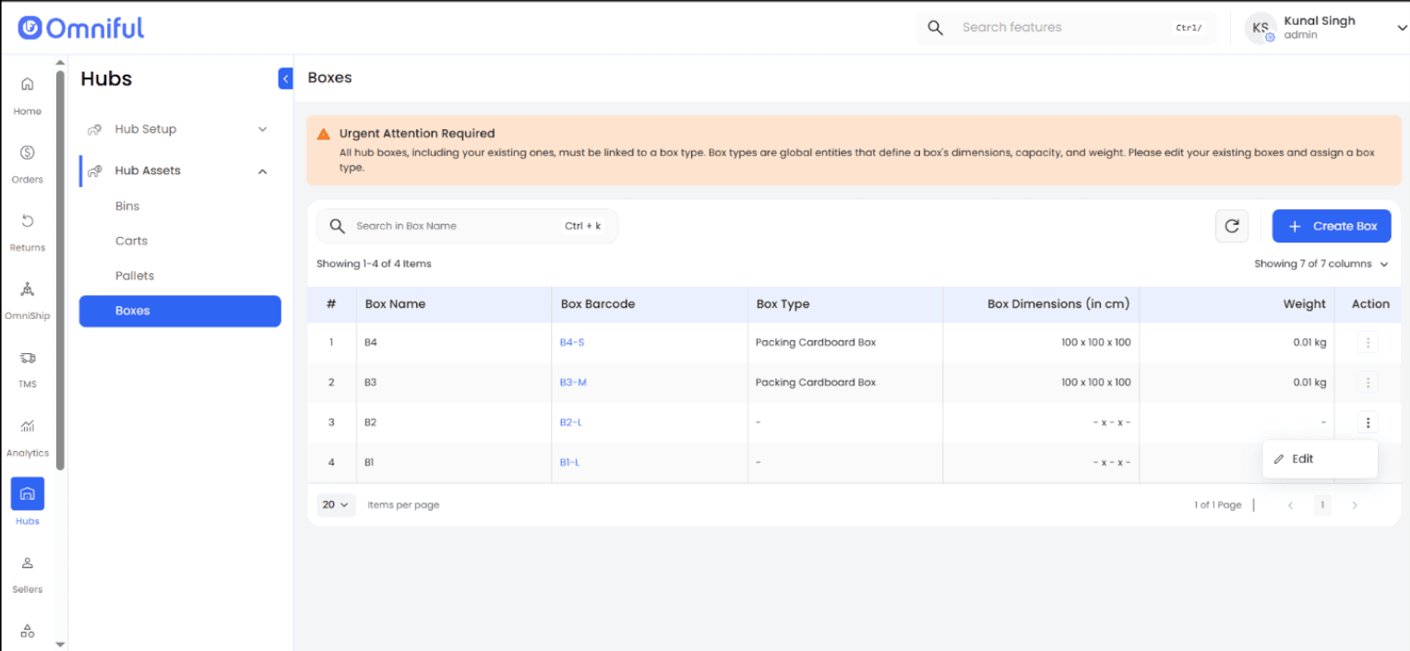This screenshot has height=651, width=1410.
Task: Open the items per page dropdown
Action: click(x=336, y=505)
